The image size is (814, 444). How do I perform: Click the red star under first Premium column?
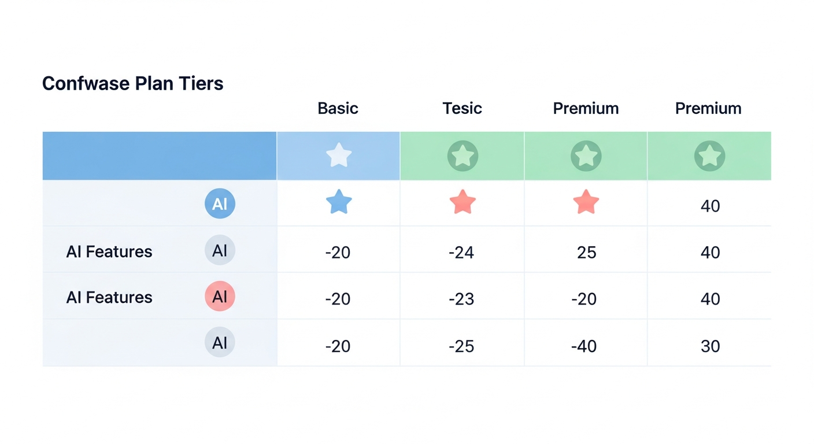coord(586,202)
